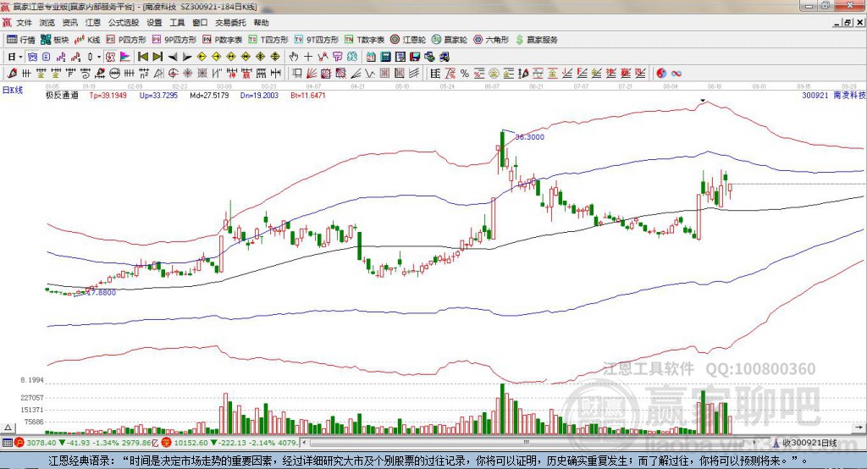Click the black right arrow icon
The height and width of the screenshot is (469, 867).
pyautogui.click(x=187, y=57)
